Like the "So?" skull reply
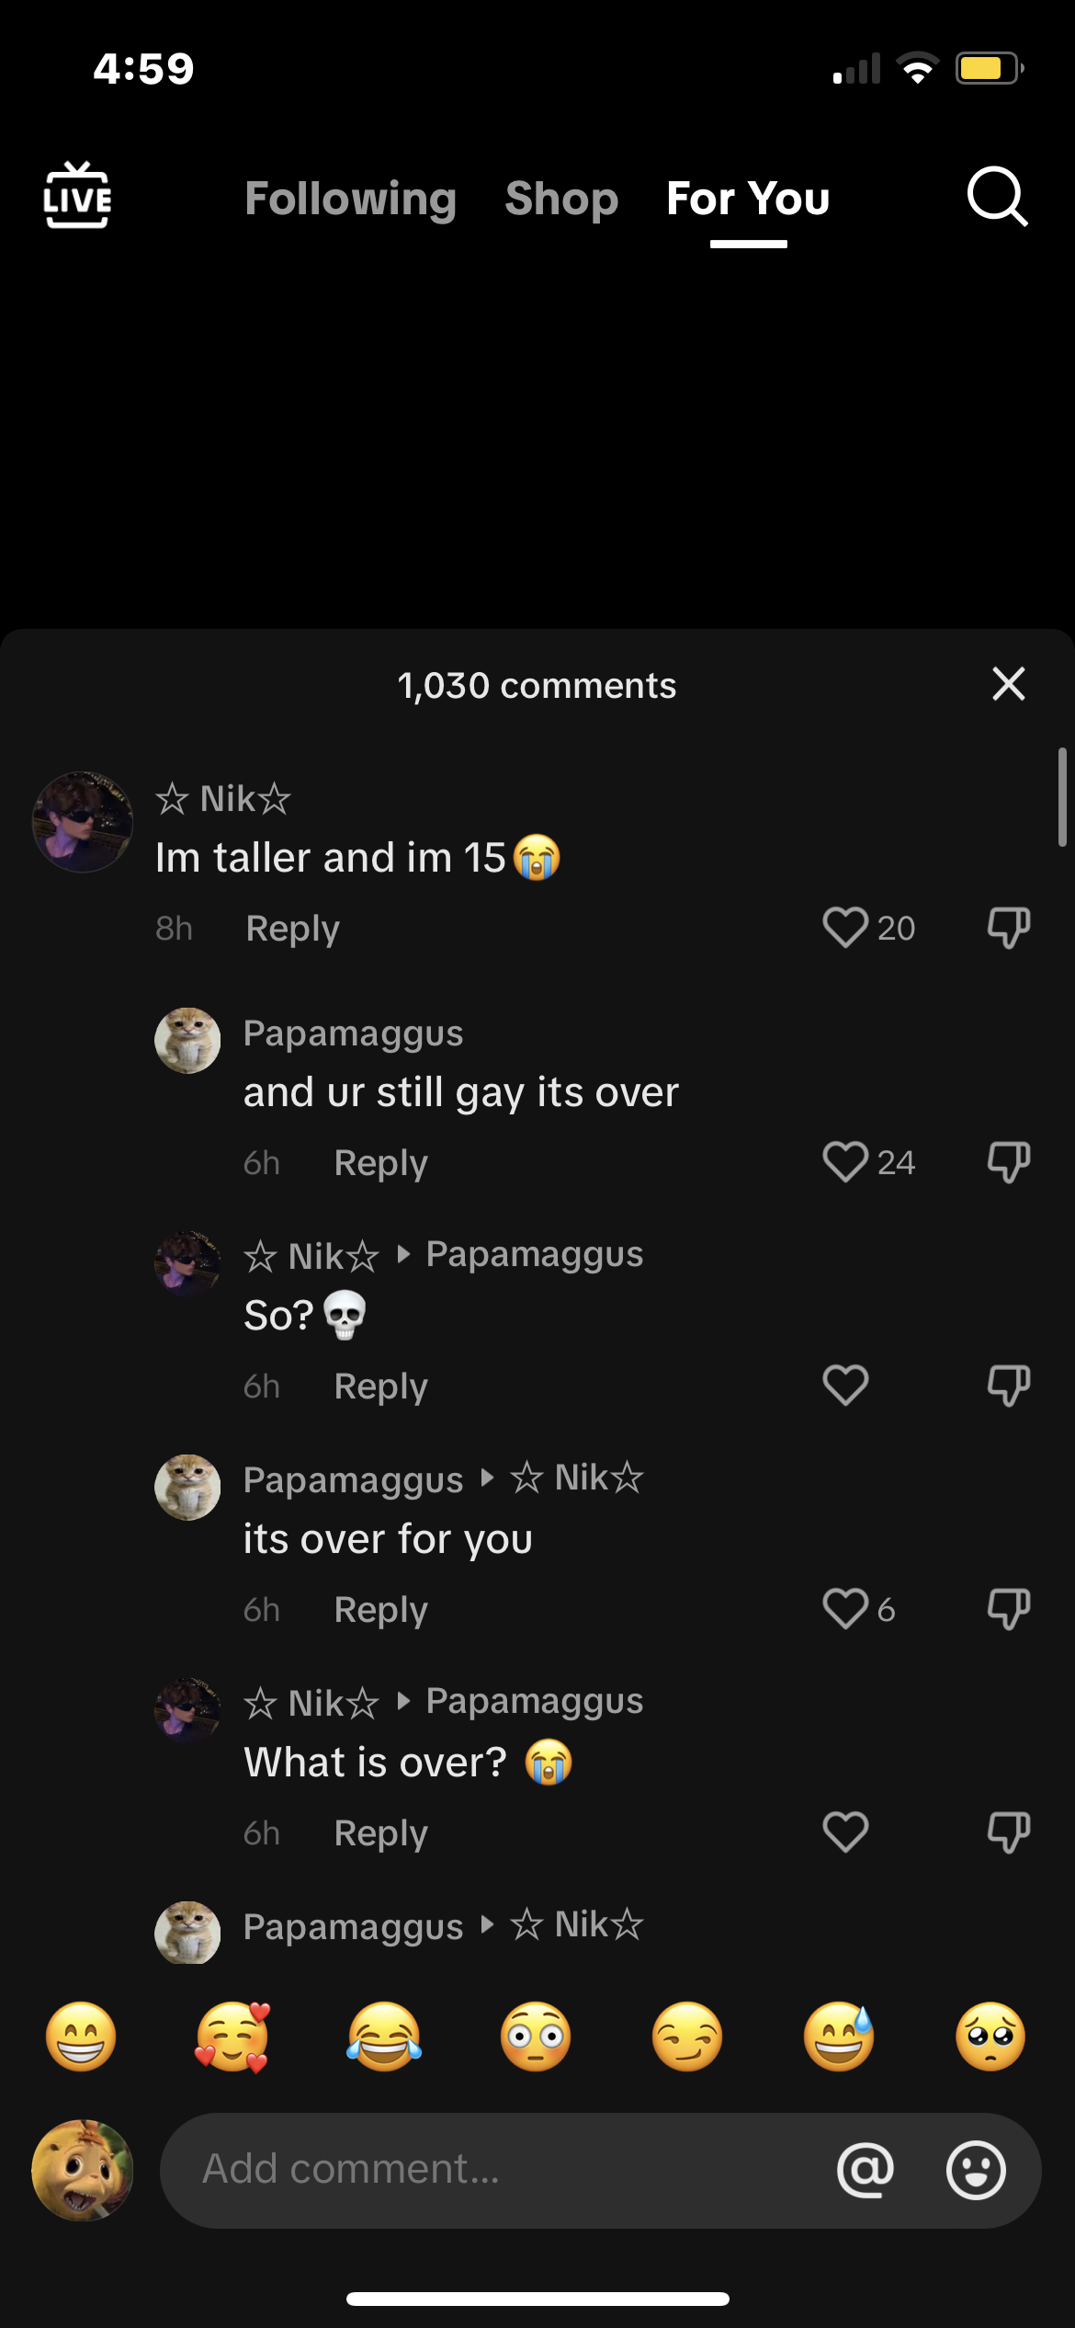 tap(844, 1386)
